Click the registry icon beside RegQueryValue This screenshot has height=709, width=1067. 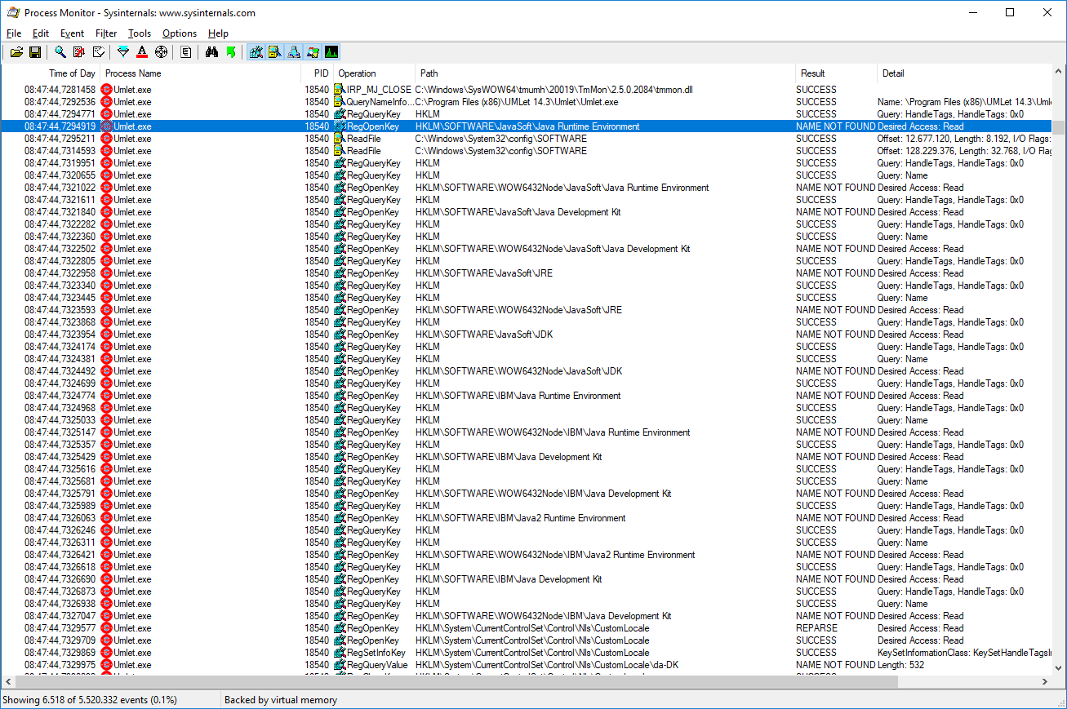click(x=340, y=665)
